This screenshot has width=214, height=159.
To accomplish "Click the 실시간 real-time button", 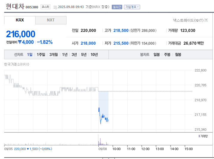I will coord(117,7).
